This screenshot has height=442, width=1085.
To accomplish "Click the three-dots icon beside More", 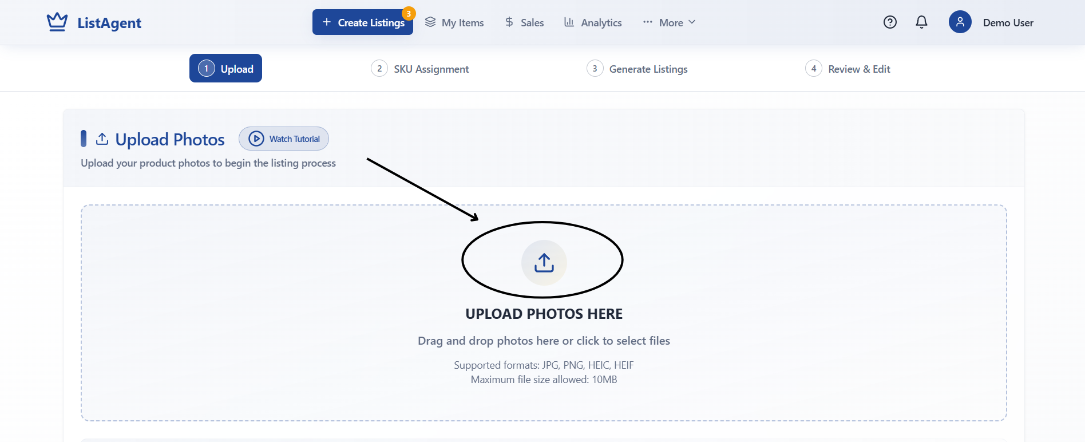I will click(648, 22).
